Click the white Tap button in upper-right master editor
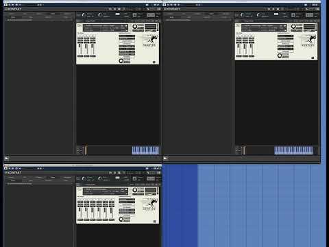The image size is (329, 247). pyautogui.click(x=276, y=14)
